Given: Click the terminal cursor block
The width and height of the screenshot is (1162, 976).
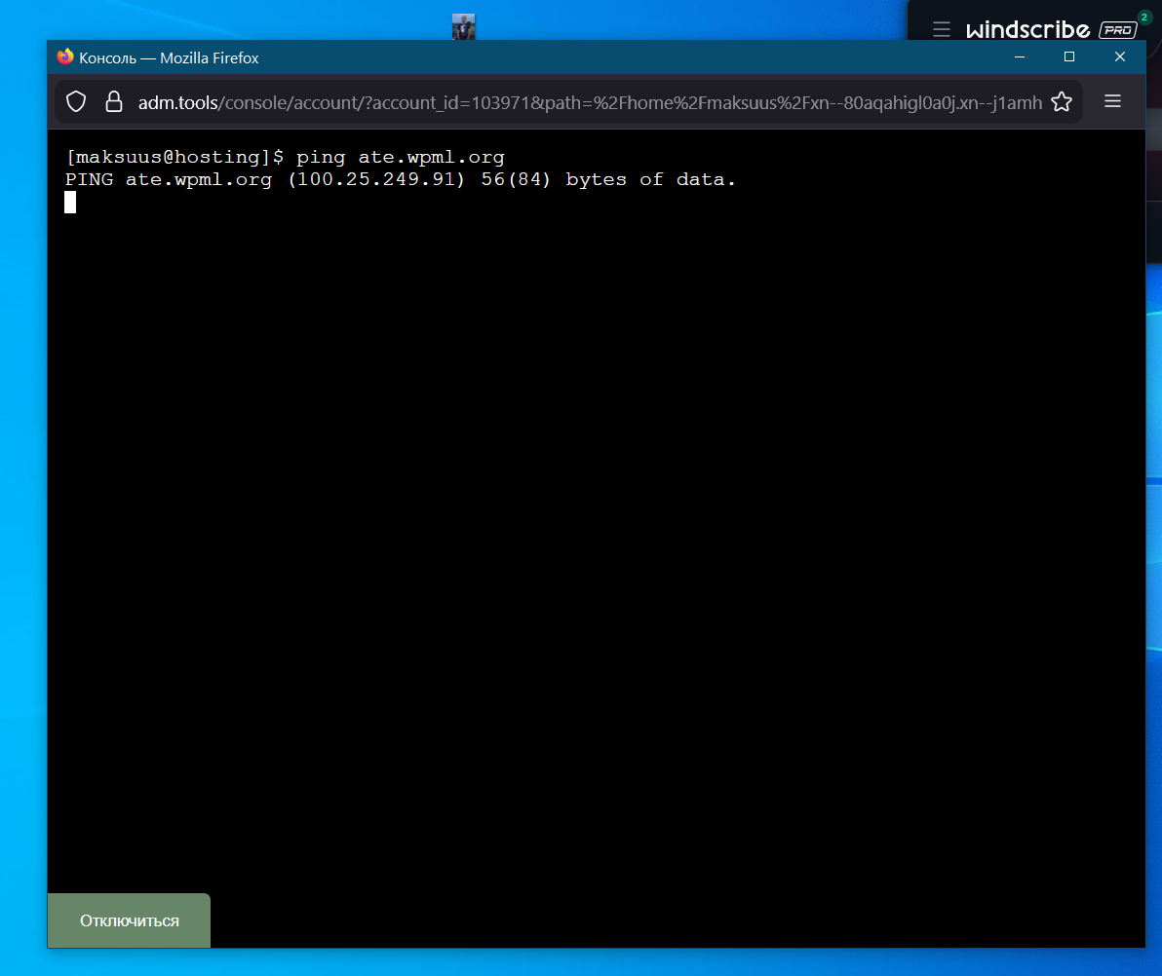Looking at the screenshot, I should coord(70,203).
